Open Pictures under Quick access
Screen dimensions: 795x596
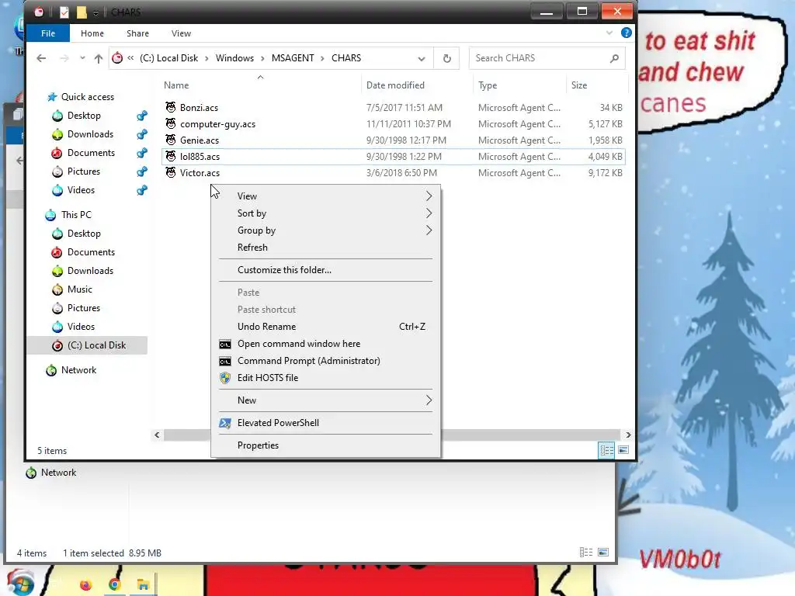tap(84, 172)
